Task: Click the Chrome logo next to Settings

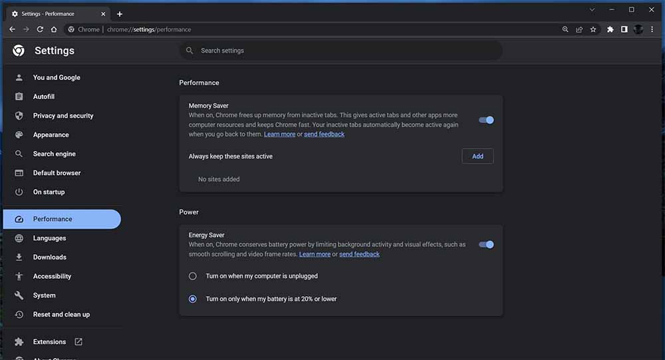Action: pos(18,51)
